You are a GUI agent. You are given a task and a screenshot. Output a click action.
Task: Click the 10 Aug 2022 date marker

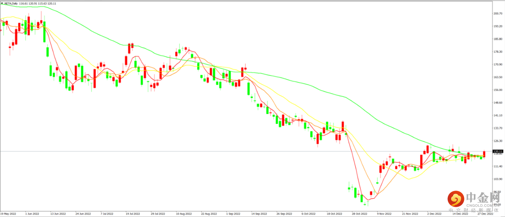coord(184,213)
